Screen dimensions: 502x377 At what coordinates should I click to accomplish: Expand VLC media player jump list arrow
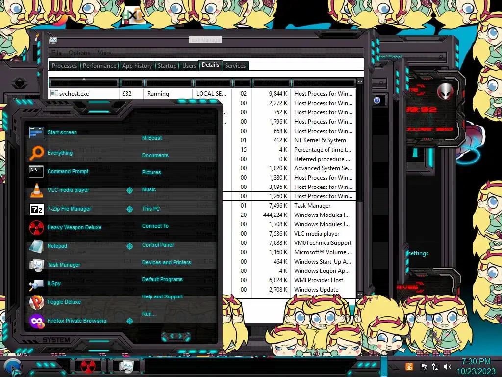pyautogui.click(x=129, y=190)
